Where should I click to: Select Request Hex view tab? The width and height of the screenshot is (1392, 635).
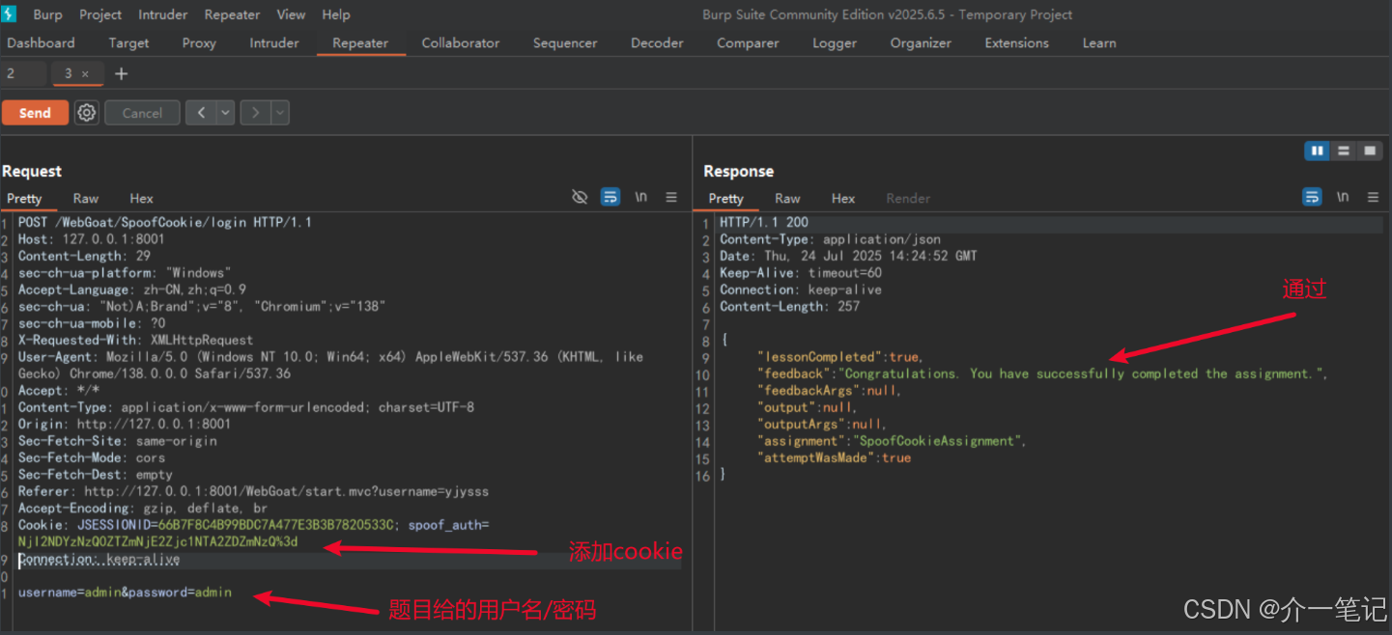pyautogui.click(x=142, y=198)
